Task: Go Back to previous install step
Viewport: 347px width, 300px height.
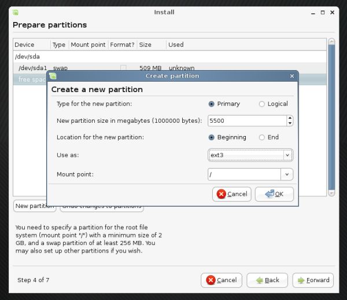Action: (x=267, y=280)
